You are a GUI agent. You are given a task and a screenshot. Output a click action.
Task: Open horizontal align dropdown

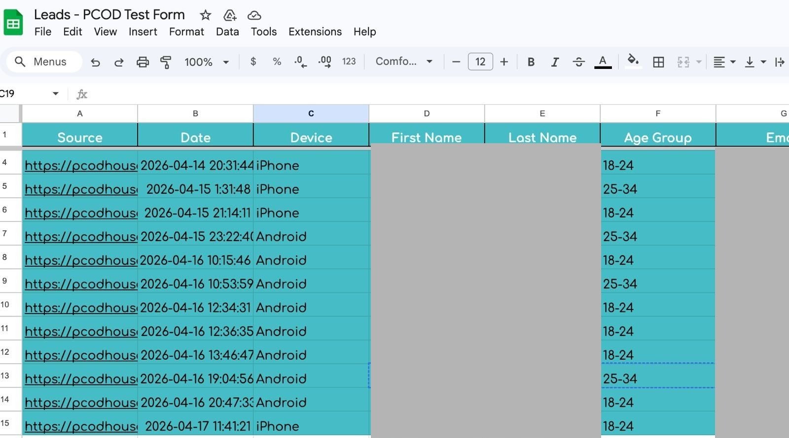(724, 62)
